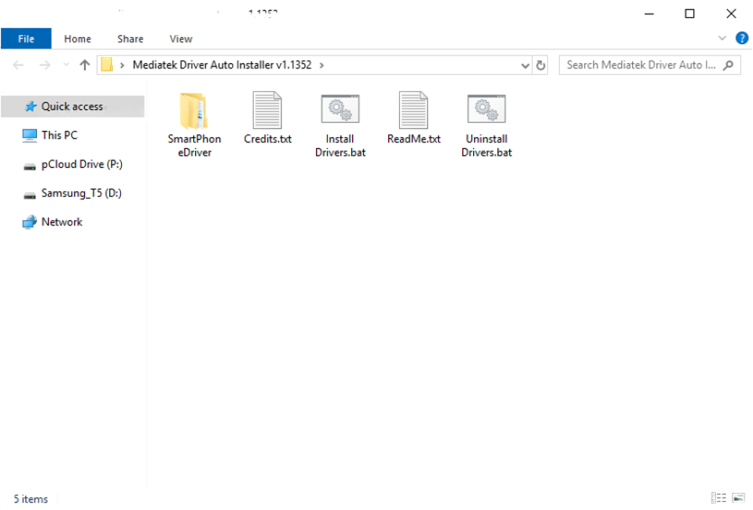The width and height of the screenshot is (753, 510).
Task: Select the ReadMe.txt file icon
Action: [x=414, y=110]
